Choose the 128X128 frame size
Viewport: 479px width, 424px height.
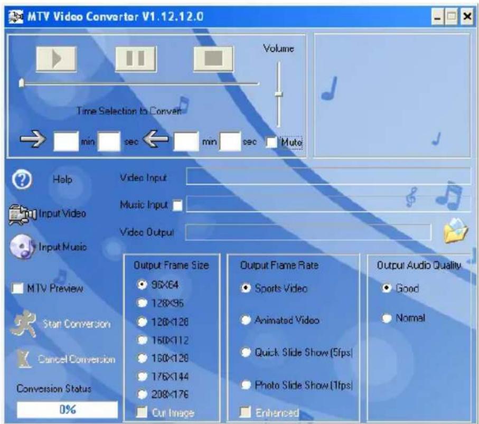[x=142, y=322]
